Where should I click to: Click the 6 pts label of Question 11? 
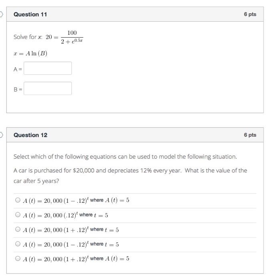[x=250, y=14]
